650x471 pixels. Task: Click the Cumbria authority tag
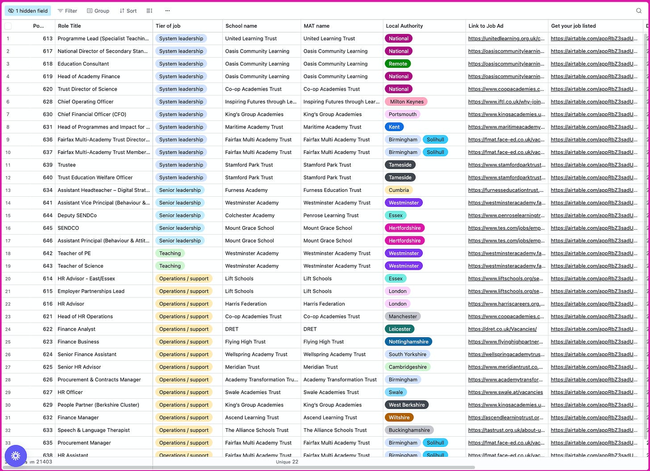click(x=399, y=190)
